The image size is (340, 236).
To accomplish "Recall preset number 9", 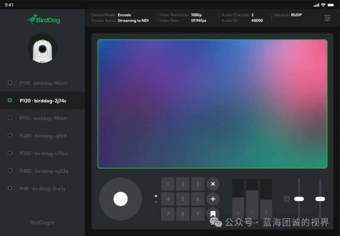I will [198, 214].
